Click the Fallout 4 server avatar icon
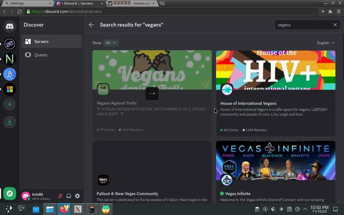Viewport: 344px width, 215px height. click(103, 180)
